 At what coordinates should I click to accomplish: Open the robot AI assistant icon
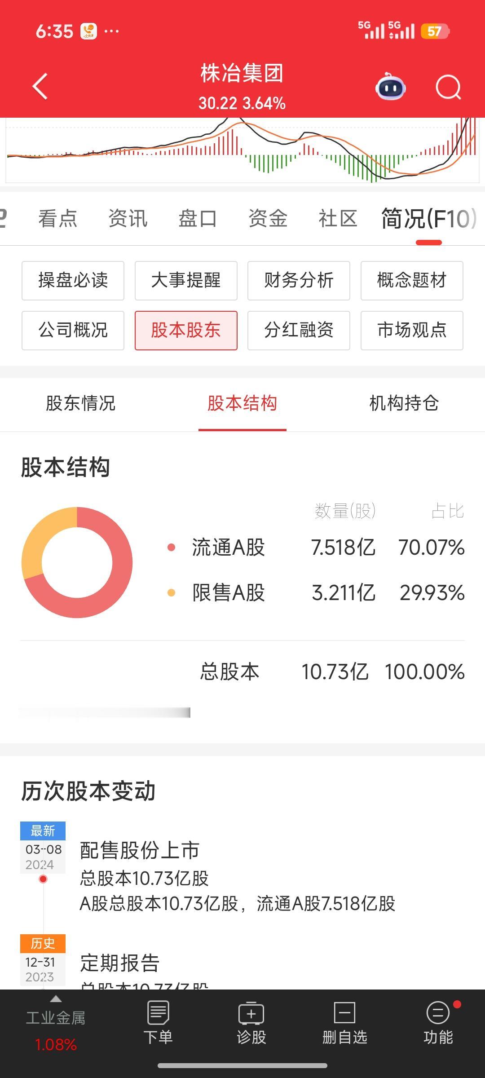[390, 87]
